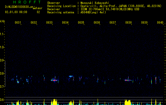
Task: Click the 1.0 kHz axis label
Action: coord(2,47)
